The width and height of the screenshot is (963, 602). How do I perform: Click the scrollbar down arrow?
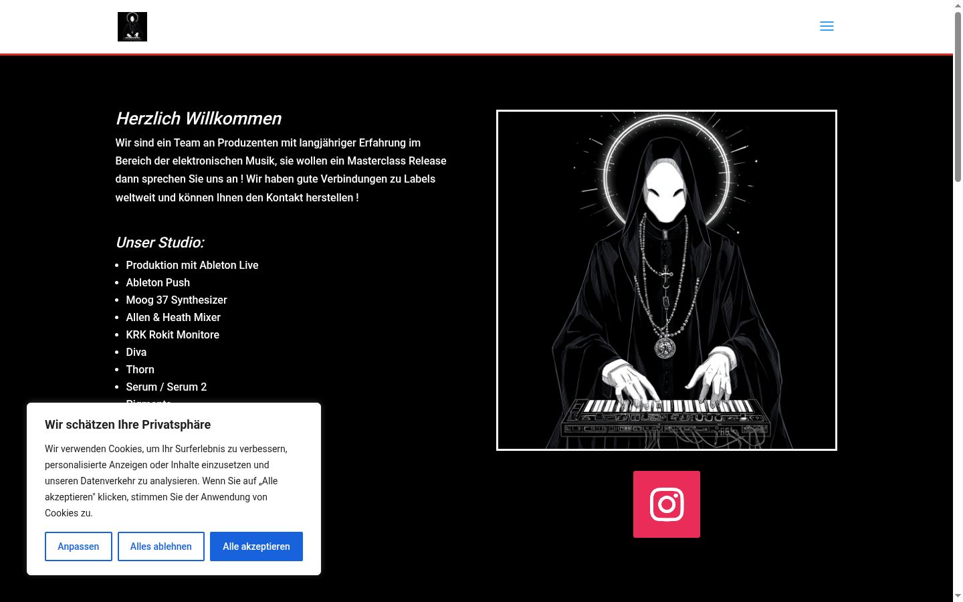click(958, 596)
